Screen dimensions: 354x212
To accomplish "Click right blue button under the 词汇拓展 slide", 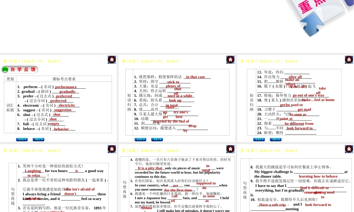I will [39, 139].
